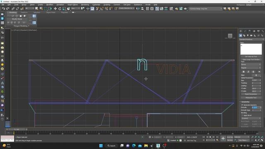
Task: Click Set Value as Text button
Action: [x=251, y=57]
